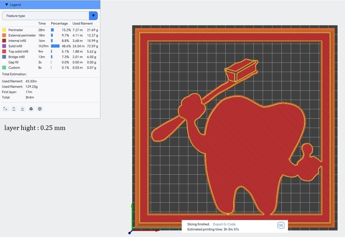Image resolution: width=345 pixels, height=237 pixels.
Task: Toggle the travel moves path icon
Action: tap(5, 109)
